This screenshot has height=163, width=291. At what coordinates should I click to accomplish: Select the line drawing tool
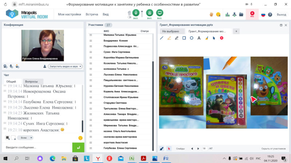pos(162,38)
